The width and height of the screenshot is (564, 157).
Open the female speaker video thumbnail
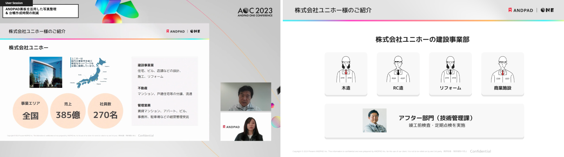pos(246,127)
